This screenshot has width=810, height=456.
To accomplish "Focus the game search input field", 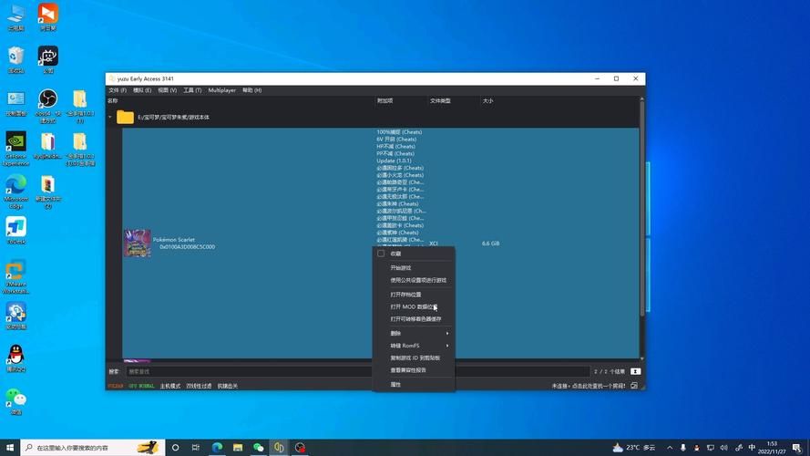I will click(357, 372).
